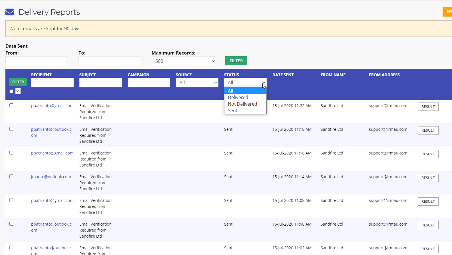Click the green FILTER button in the table header
The width and height of the screenshot is (452, 255).
[x=18, y=82]
